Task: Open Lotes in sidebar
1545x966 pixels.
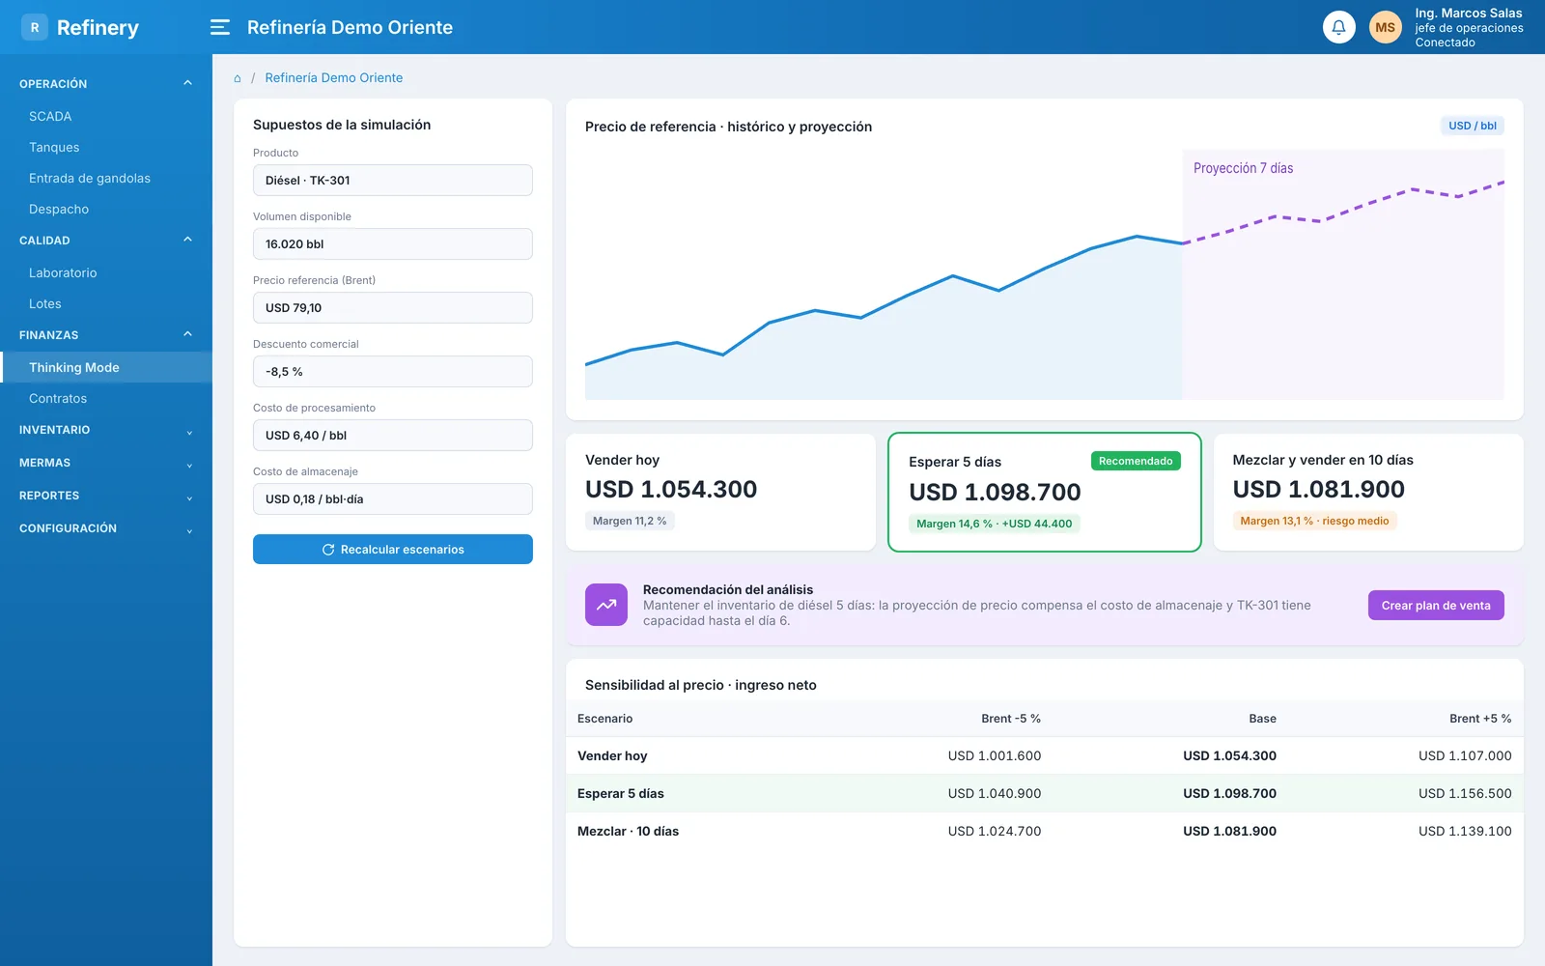Action: 106,303
